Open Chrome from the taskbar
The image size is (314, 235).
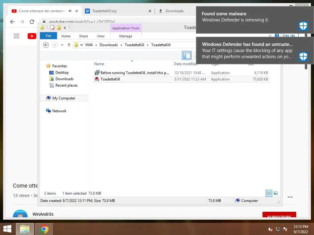pyautogui.click(x=44, y=229)
